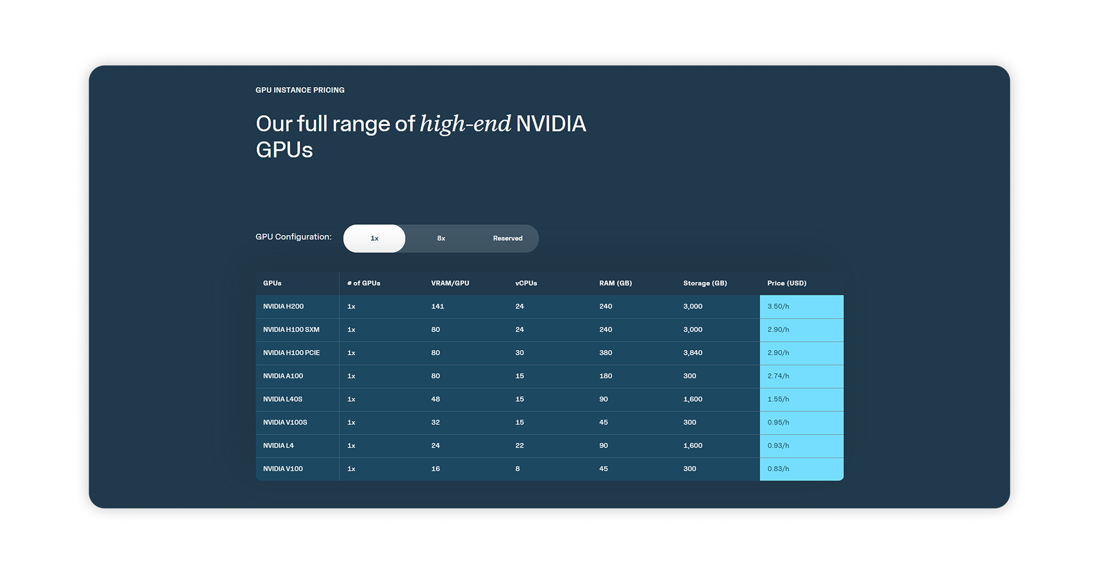Click the NVIDIA V100 row name
Screen dimensions: 1099x573
click(283, 469)
